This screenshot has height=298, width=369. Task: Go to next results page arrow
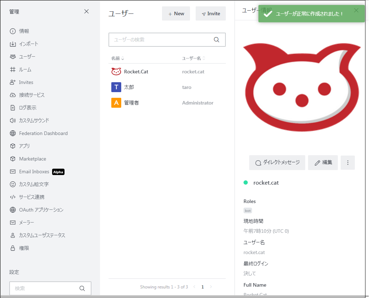pyautogui.click(x=211, y=287)
